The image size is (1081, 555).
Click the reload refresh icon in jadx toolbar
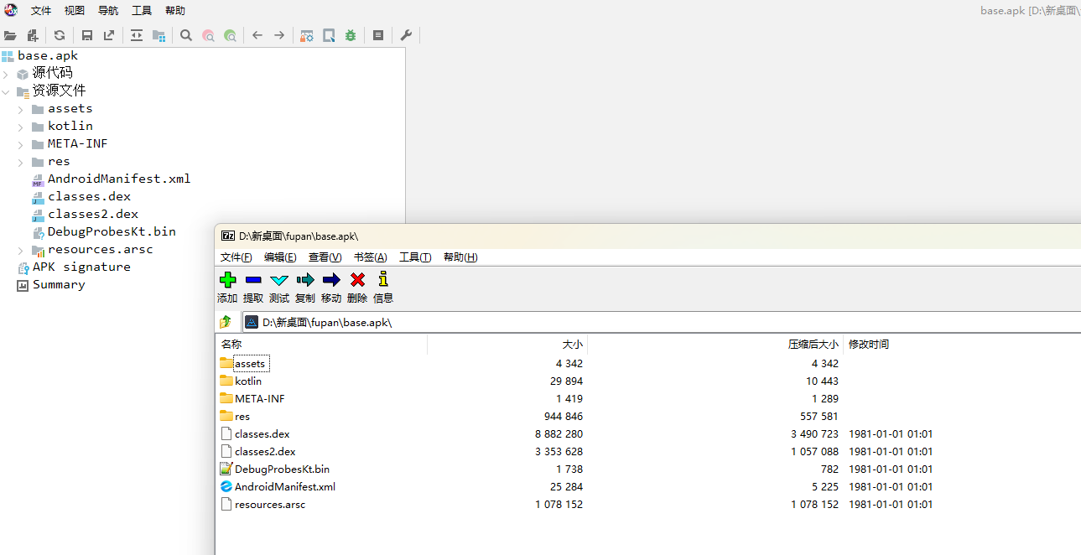[60, 35]
